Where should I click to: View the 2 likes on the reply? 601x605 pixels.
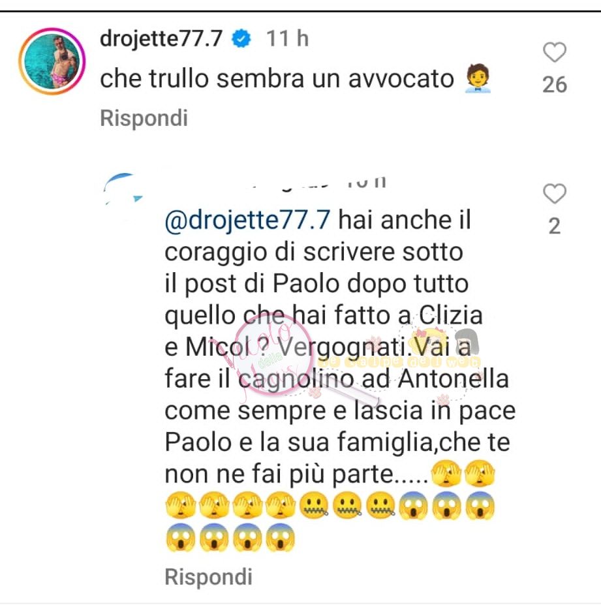(x=554, y=226)
